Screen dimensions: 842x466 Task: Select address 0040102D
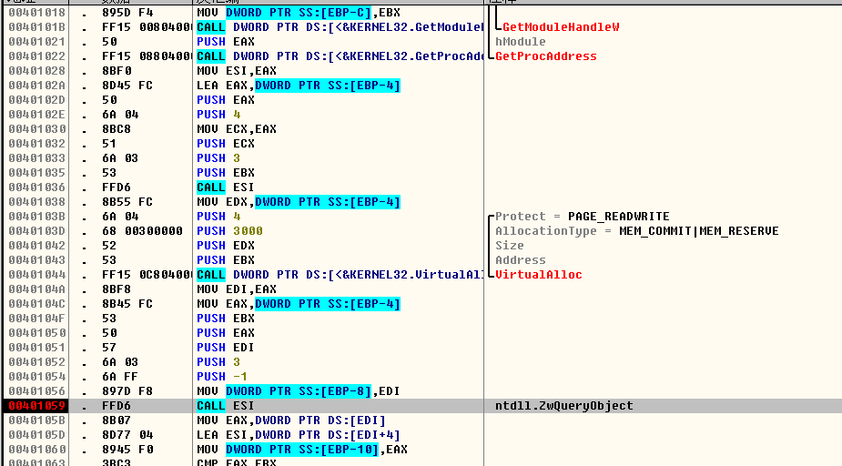pyautogui.click(x=36, y=100)
